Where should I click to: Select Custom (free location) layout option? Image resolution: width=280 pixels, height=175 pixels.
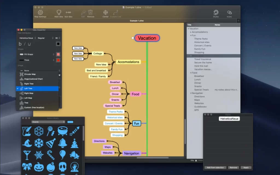click(35, 108)
